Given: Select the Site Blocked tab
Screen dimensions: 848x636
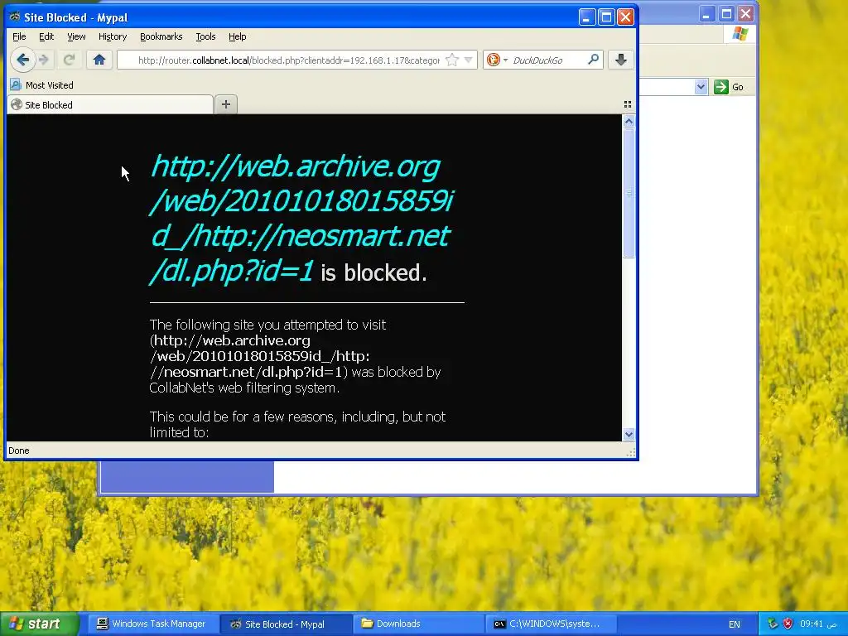Looking at the screenshot, I should click(x=110, y=105).
